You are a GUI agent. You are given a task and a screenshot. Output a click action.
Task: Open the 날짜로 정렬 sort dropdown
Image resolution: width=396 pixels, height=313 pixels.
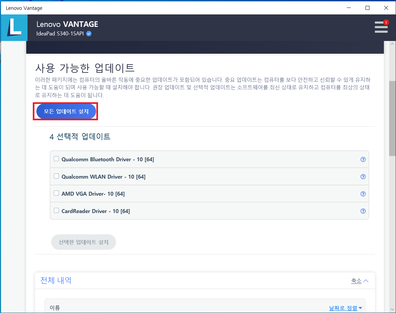(x=346, y=308)
